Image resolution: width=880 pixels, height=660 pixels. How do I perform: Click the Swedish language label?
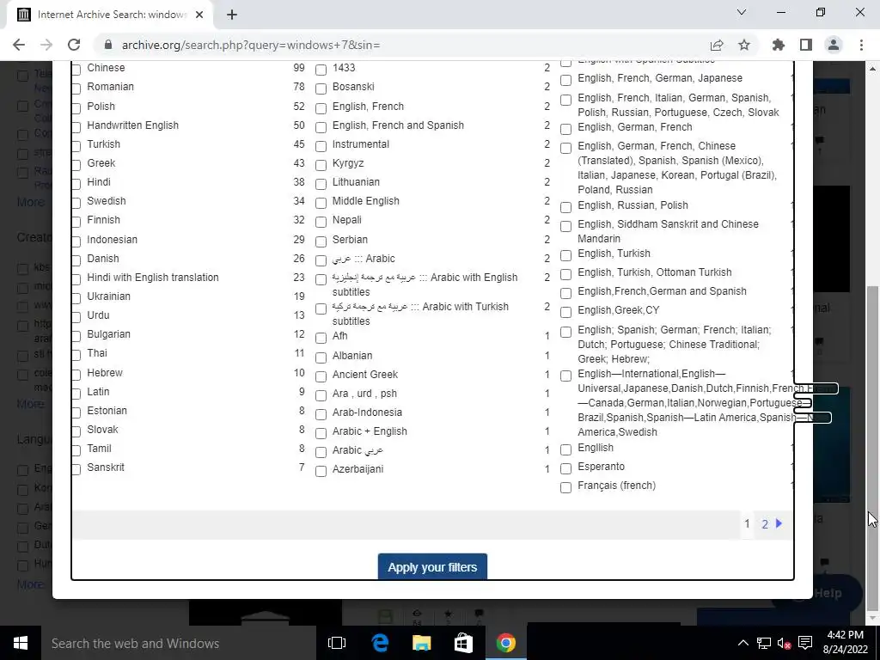pos(106,201)
